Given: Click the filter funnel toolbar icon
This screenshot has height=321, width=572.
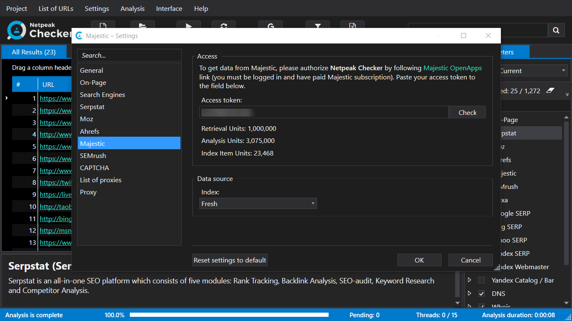Looking at the screenshot, I should [x=318, y=25].
